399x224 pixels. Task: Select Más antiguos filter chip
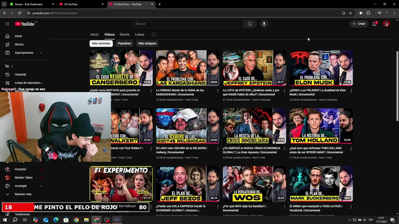tap(147, 44)
